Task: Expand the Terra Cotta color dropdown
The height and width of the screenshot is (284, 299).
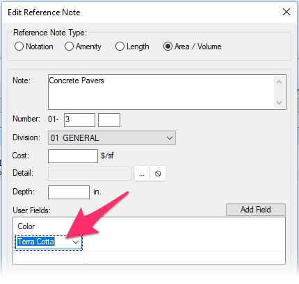Action: [x=76, y=242]
